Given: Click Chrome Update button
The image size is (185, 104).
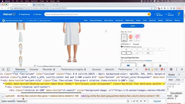Looking at the screenshot, I should (x=180, y=8).
